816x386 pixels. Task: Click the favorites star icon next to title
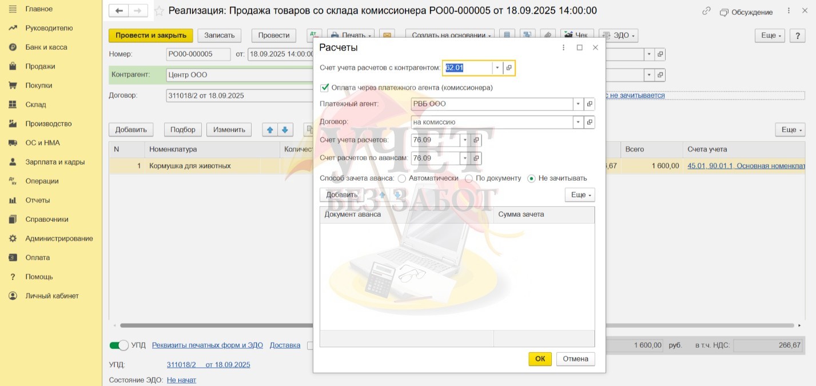pos(160,11)
